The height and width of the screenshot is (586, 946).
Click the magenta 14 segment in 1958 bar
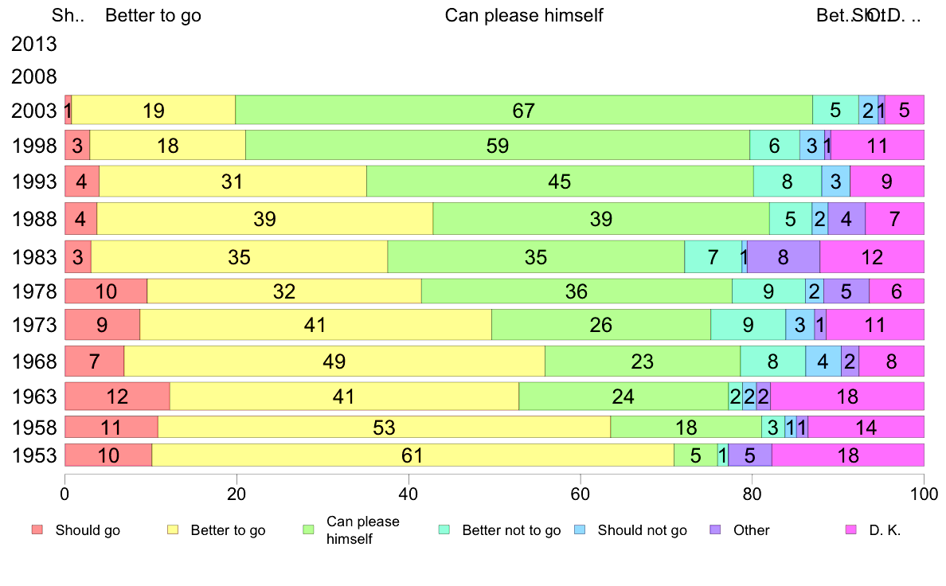(866, 428)
